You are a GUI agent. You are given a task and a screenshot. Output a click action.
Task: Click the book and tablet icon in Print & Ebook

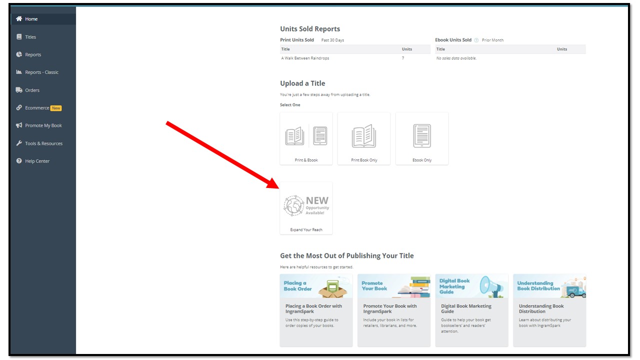pos(306,136)
